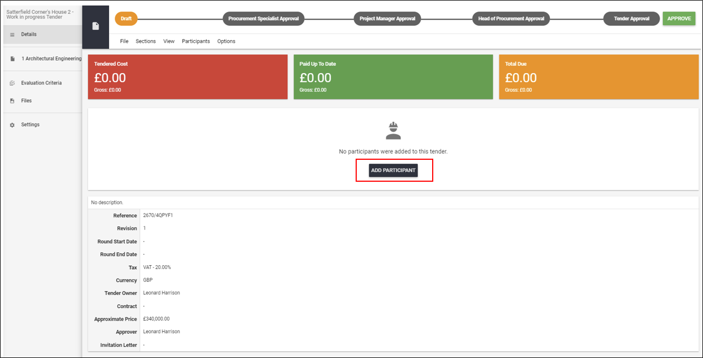
Task: Select Procurement Specialist Approval stage
Action: pos(263,19)
